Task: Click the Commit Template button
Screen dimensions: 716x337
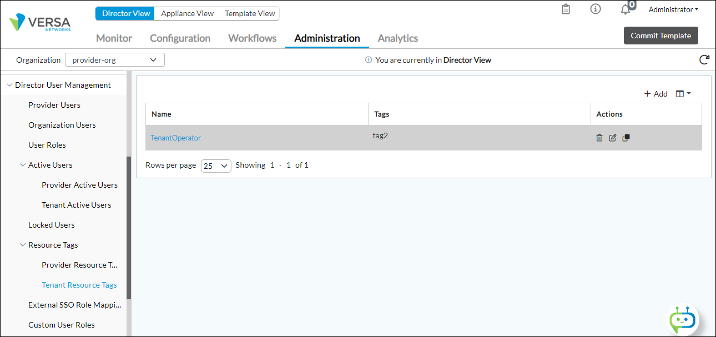Action: 660,36
